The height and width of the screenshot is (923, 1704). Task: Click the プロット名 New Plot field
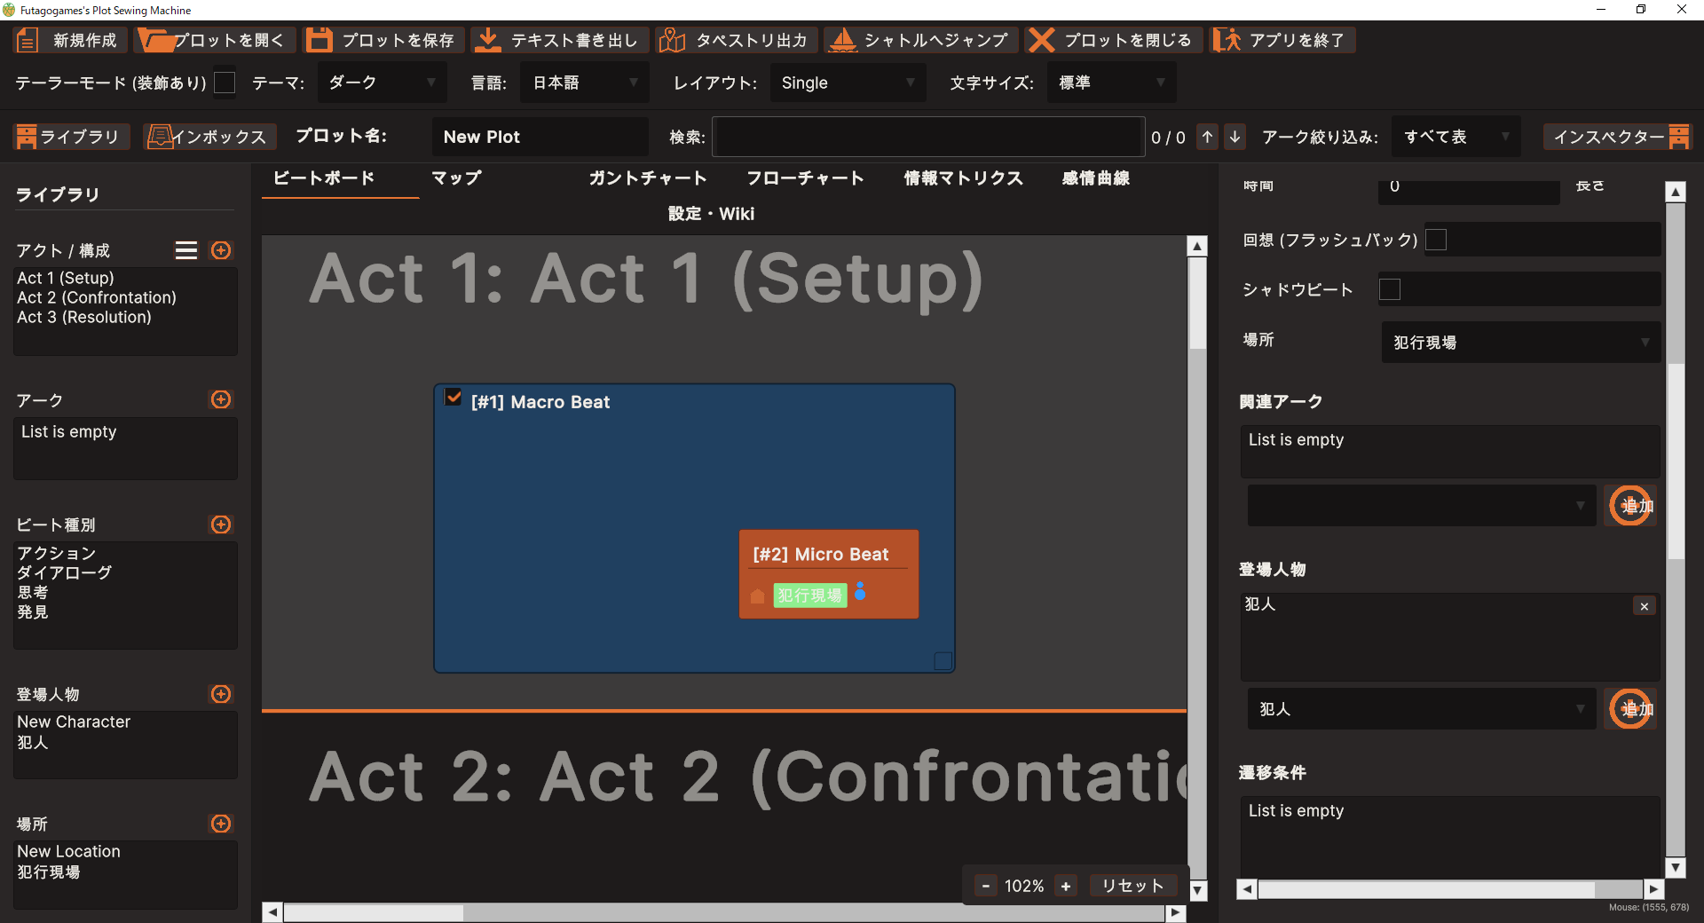(x=540, y=137)
